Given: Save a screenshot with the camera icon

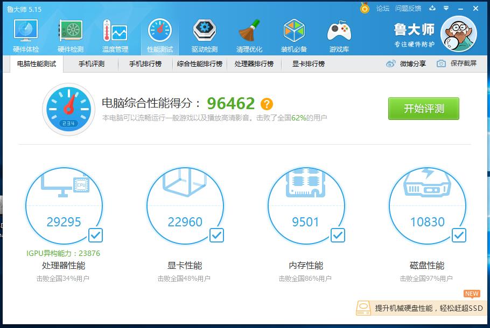Looking at the screenshot, I should coord(441,63).
